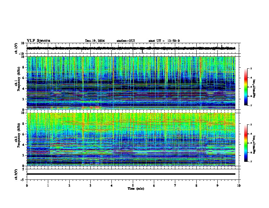
Task: Click the ch.2 spectrogram color bar
Action: click(246, 143)
